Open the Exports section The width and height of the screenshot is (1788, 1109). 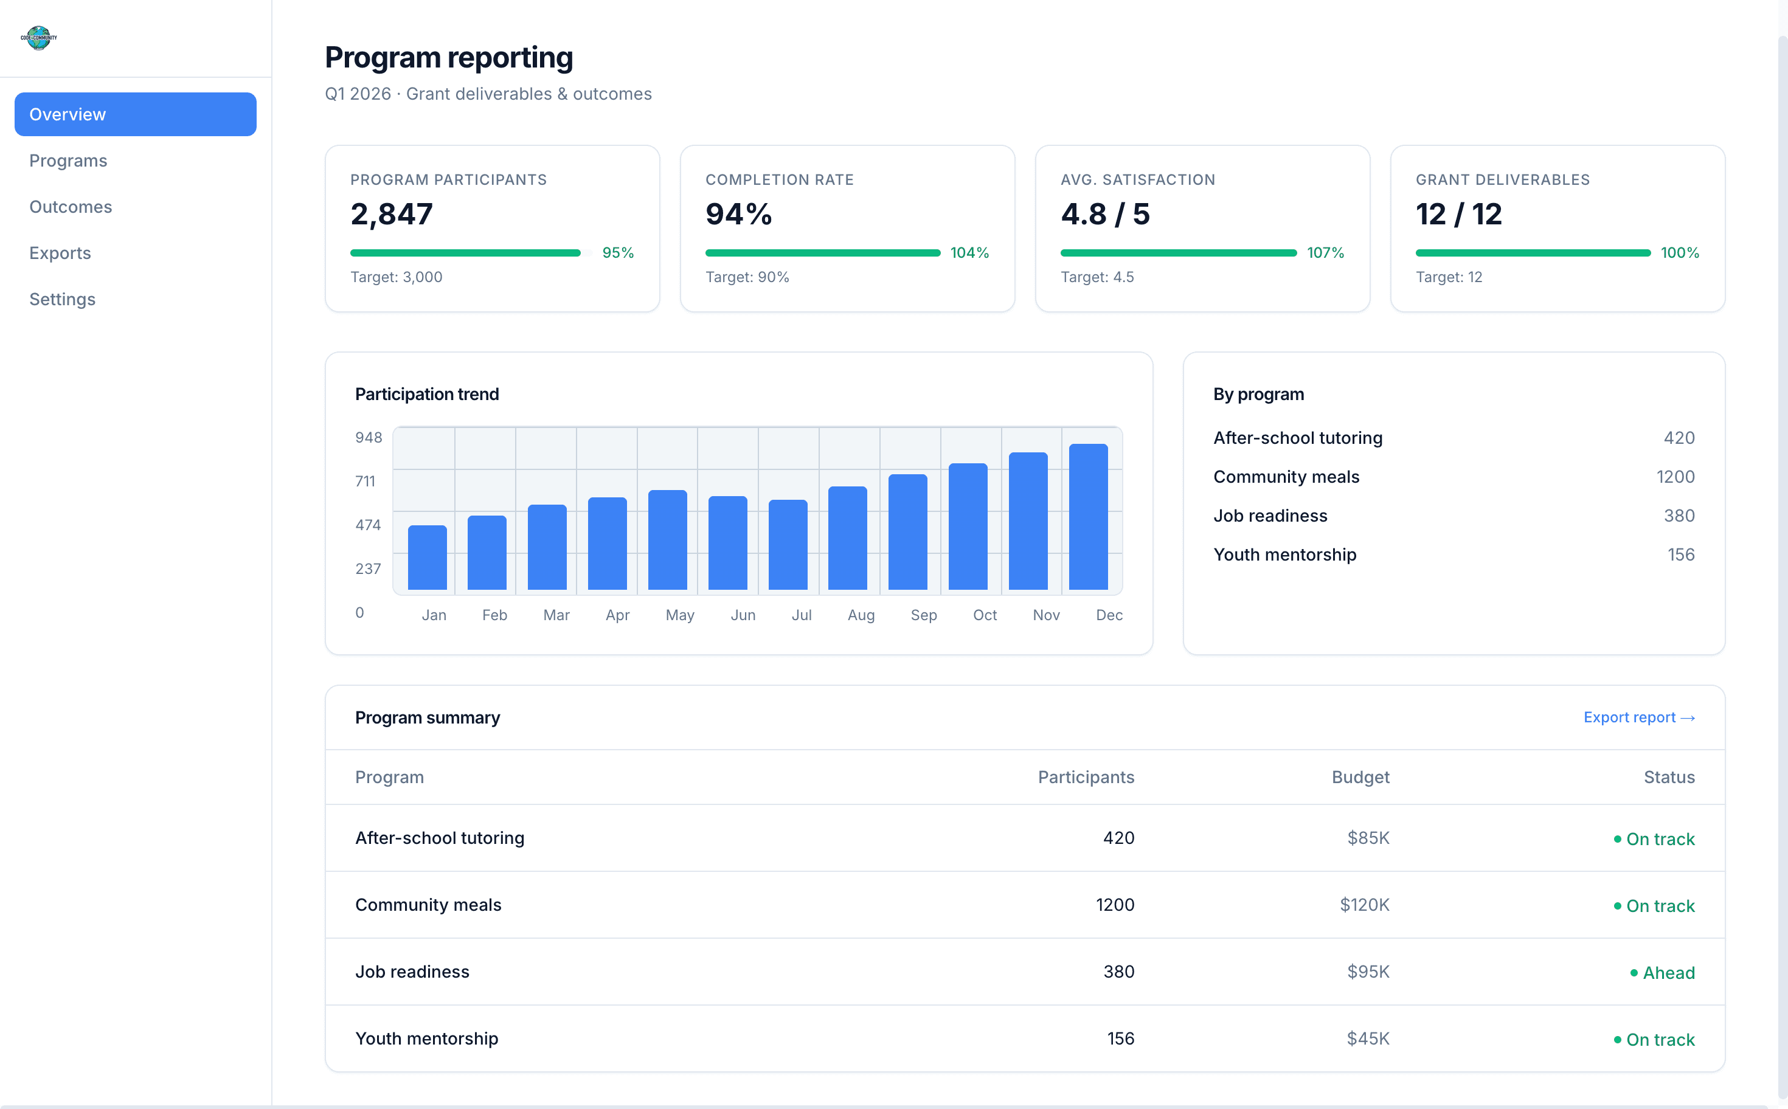(x=60, y=252)
